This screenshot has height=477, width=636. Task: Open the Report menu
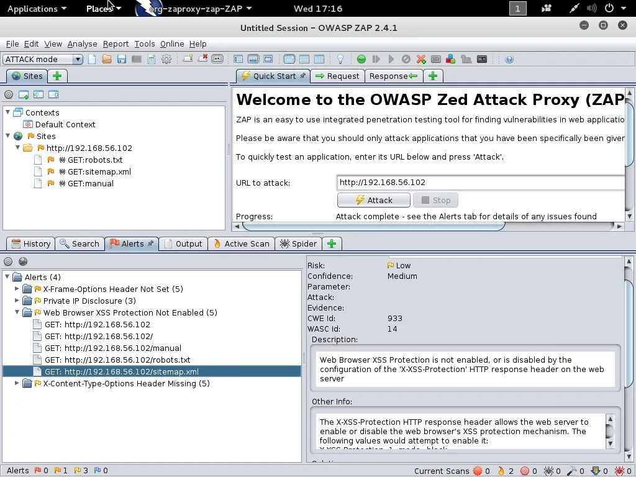click(x=116, y=44)
